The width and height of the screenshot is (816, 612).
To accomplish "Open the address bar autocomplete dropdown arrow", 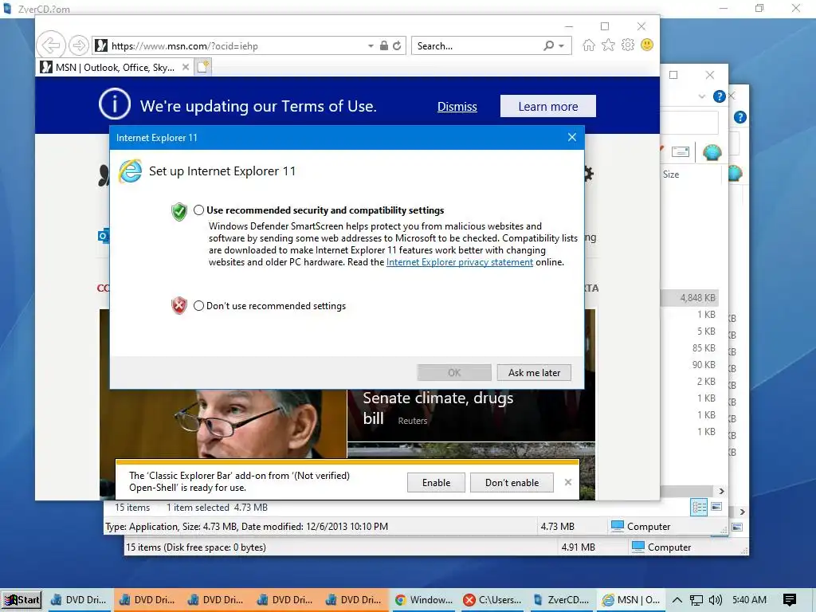I will pyautogui.click(x=371, y=45).
